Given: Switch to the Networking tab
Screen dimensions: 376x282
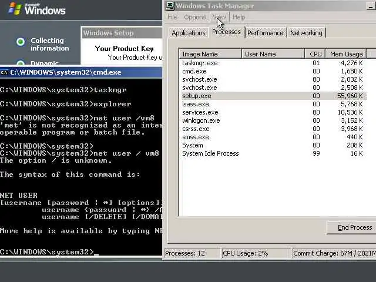Looking at the screenshot, I should point(306,33).
